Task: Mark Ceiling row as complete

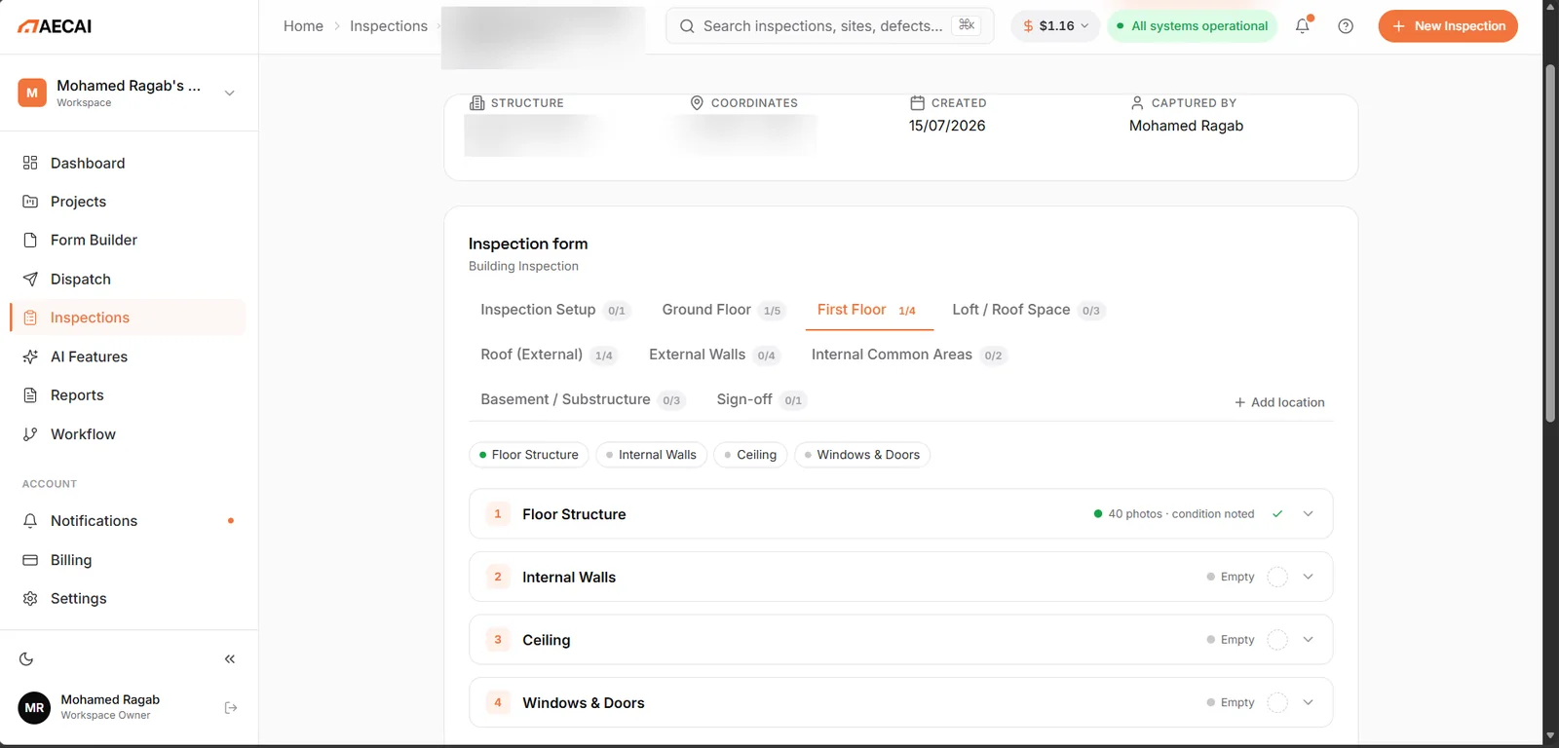Action: click(1277, 640)
